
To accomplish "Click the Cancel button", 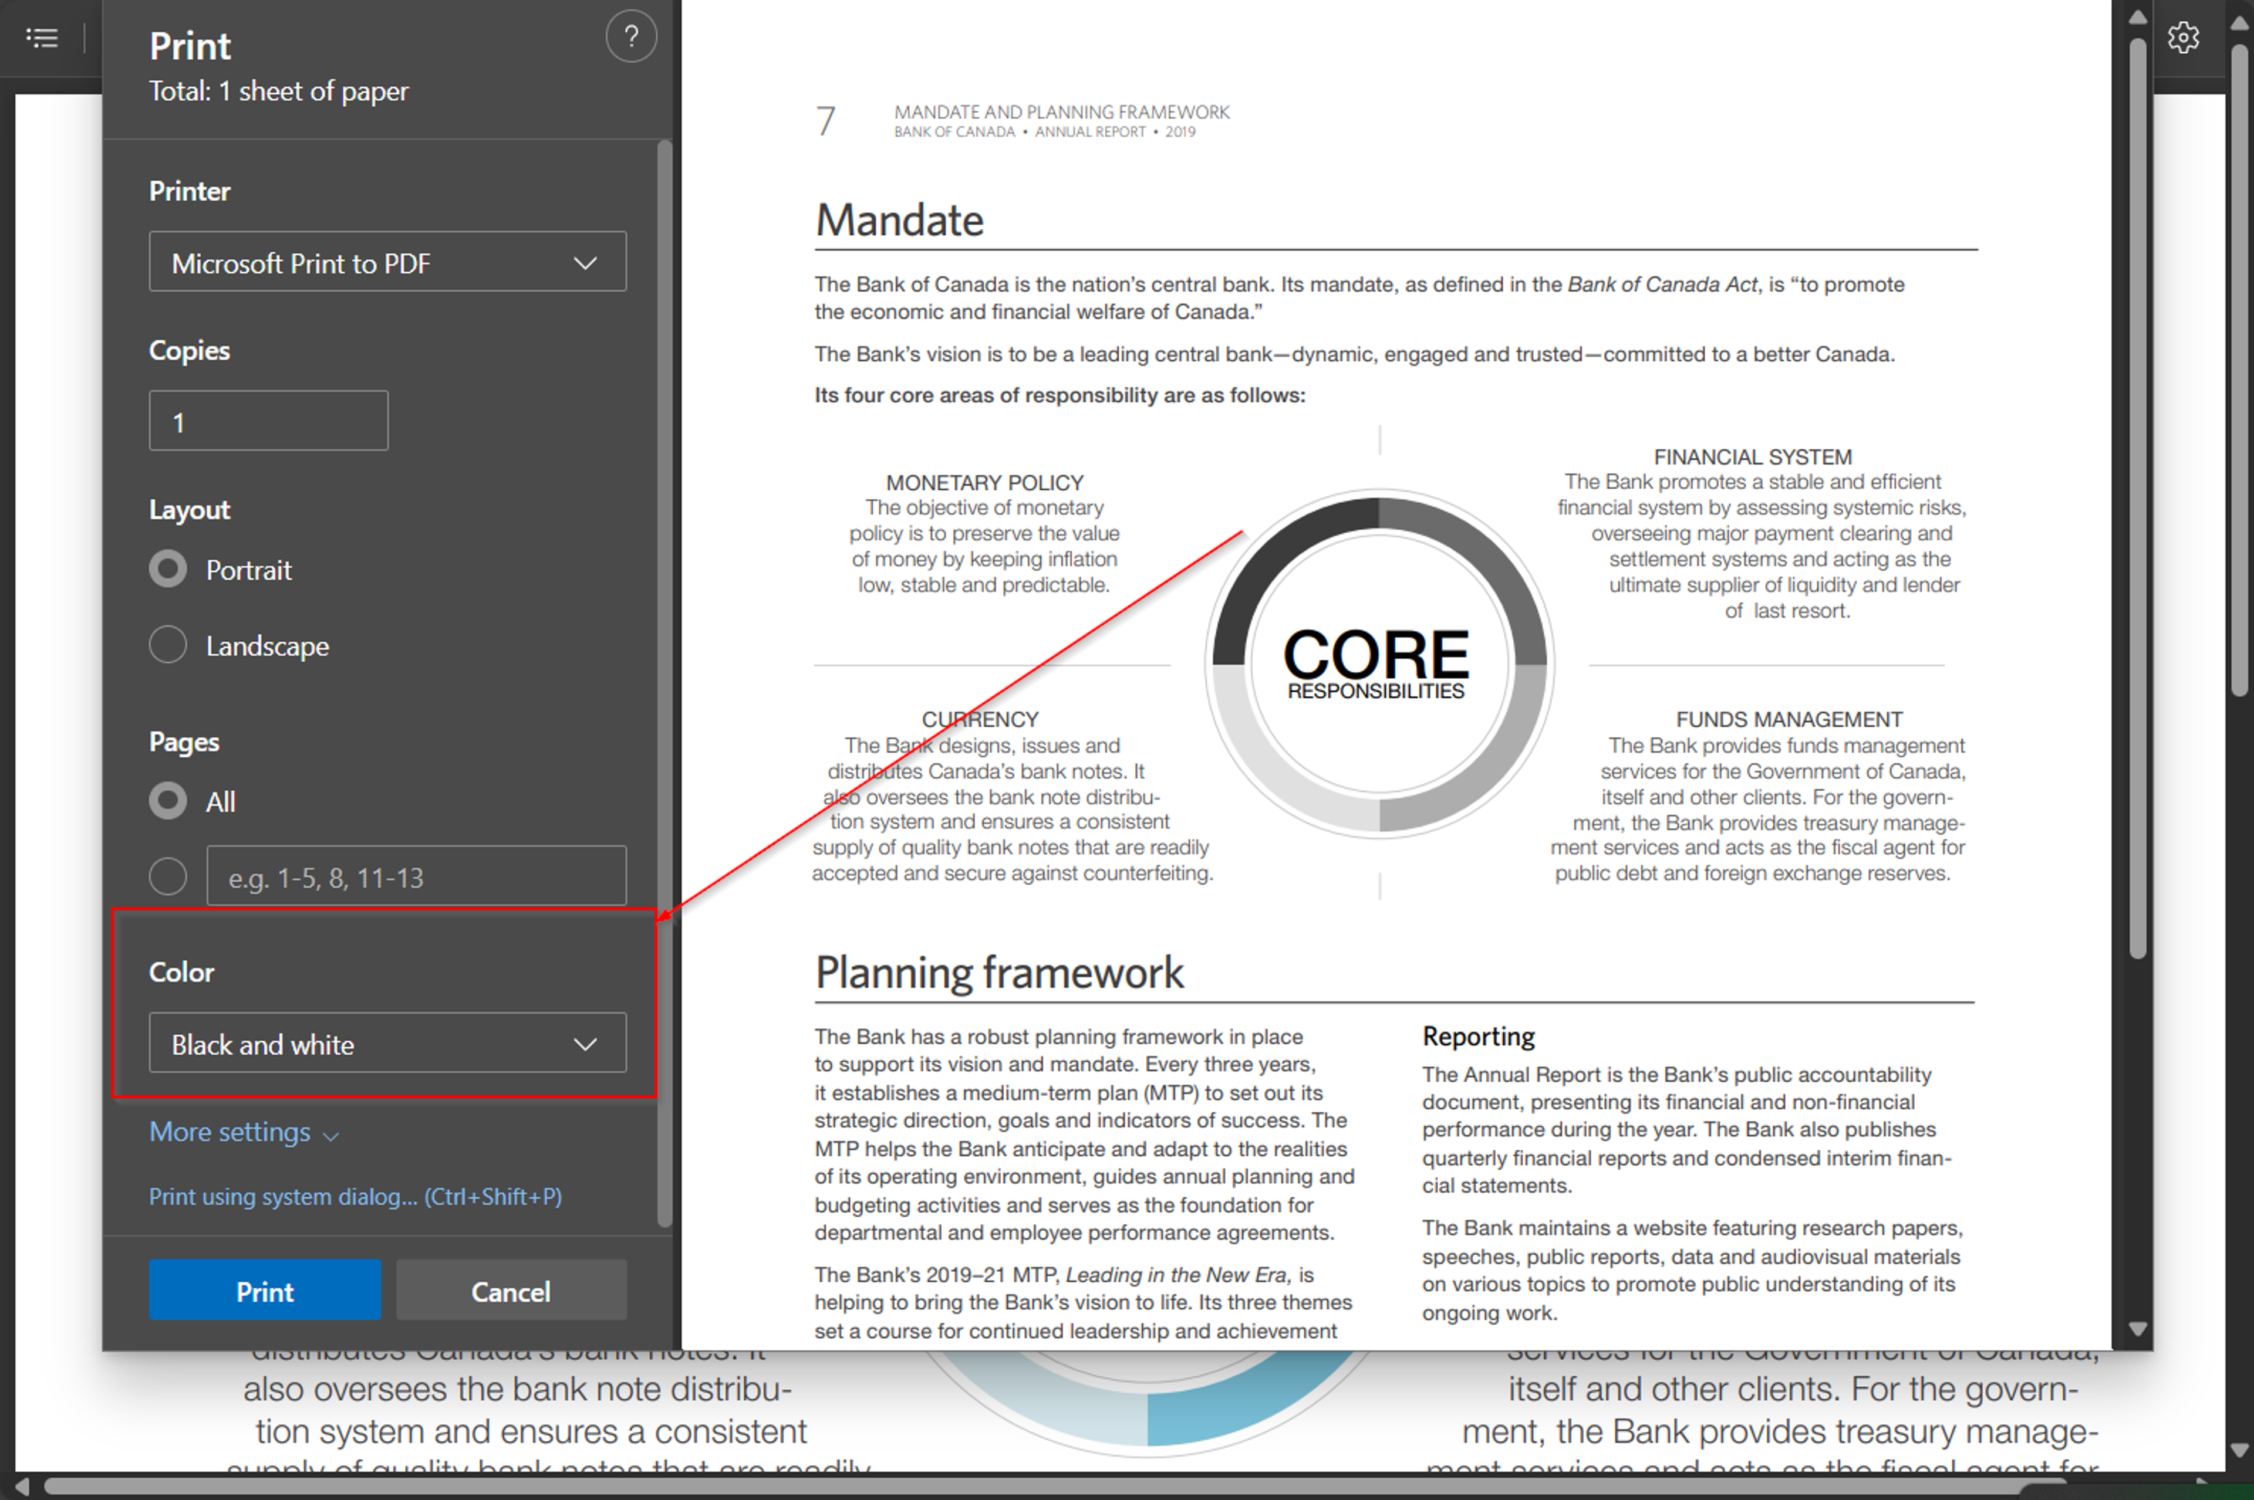I will [511, 1291].
